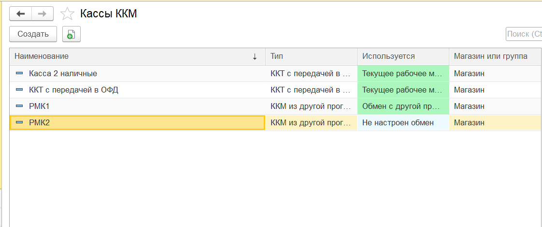Focus the Поиск search field
542x227 pixels.
pos(524,34)
